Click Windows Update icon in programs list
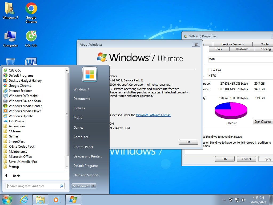 [x=5, y=116]
